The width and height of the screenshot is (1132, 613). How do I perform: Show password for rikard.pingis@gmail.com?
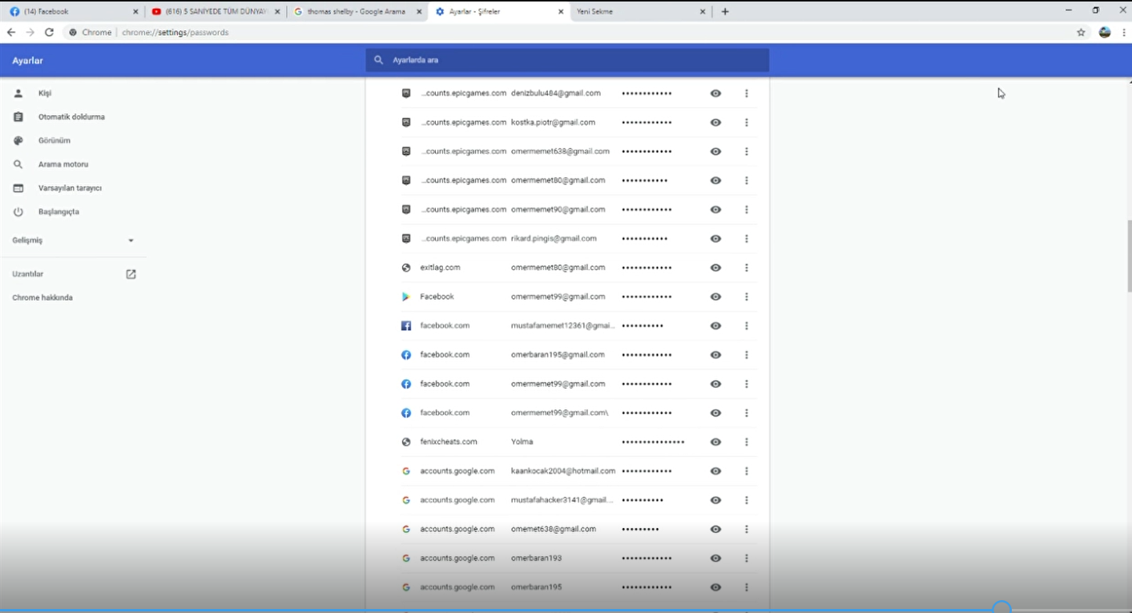tap(715, 239)
